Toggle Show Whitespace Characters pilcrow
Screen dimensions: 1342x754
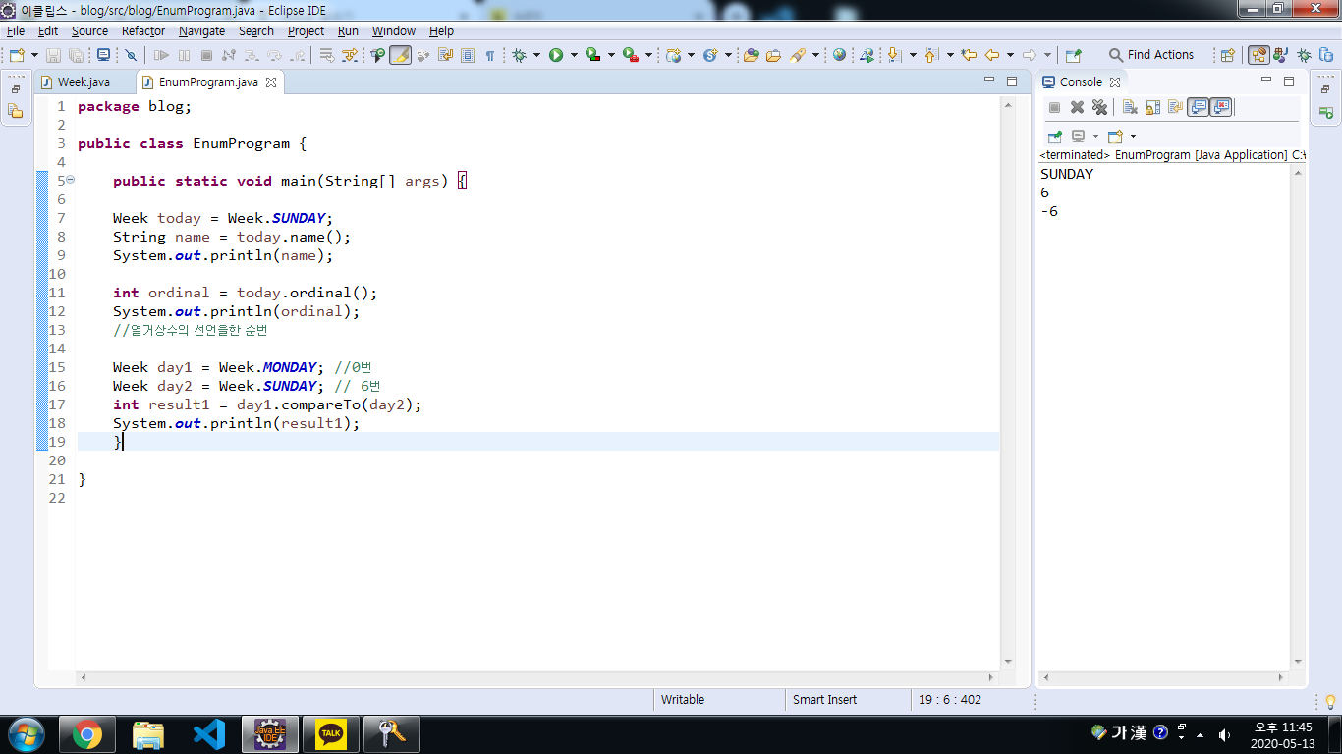tap(489, 55)
